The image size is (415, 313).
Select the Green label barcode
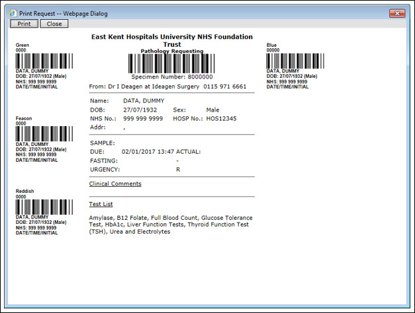(x=44, y=61)
